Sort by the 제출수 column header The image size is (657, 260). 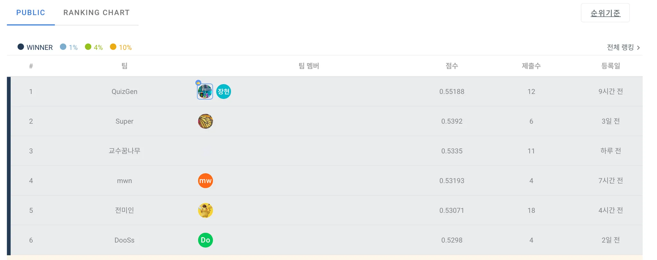click(531, 66)
